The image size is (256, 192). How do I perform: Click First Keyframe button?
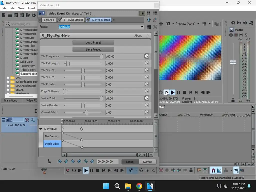[x=59, y=161]
